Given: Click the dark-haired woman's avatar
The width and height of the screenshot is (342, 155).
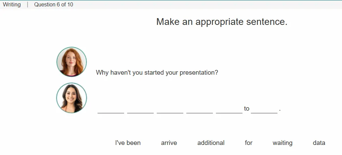Looking at the screenshot, I should click(72, 98).
